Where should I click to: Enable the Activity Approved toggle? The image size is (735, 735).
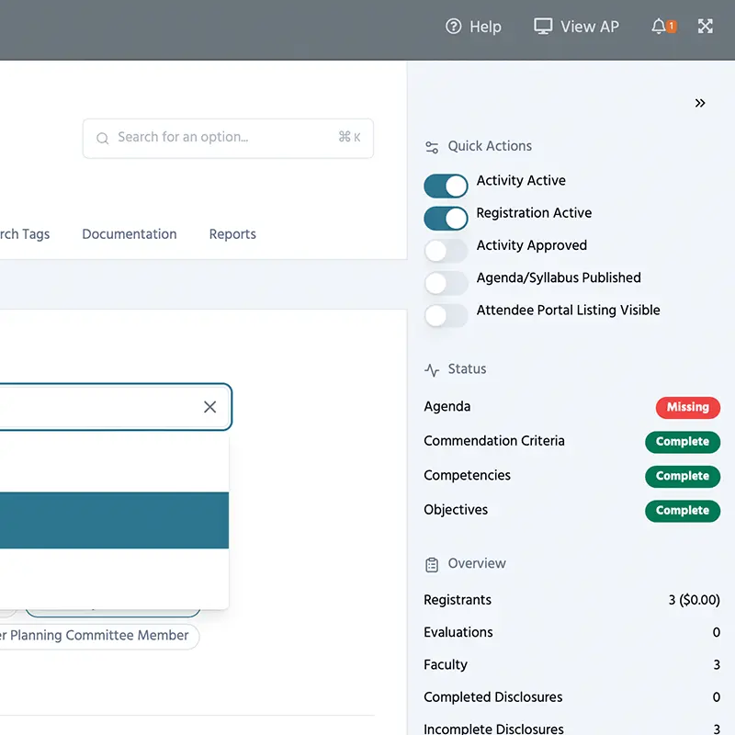(x=446, y=250)
